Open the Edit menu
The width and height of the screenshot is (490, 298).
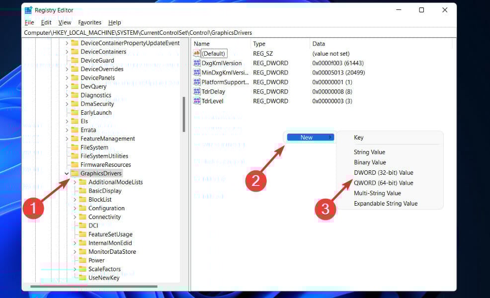click(46, 22)
